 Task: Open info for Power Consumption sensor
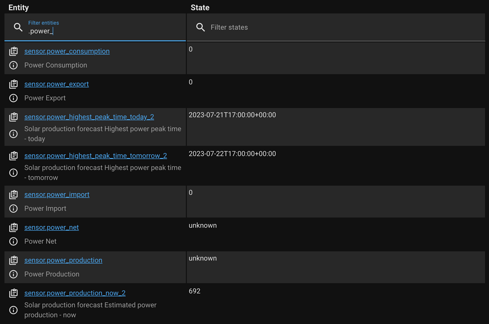pos(13,65)
